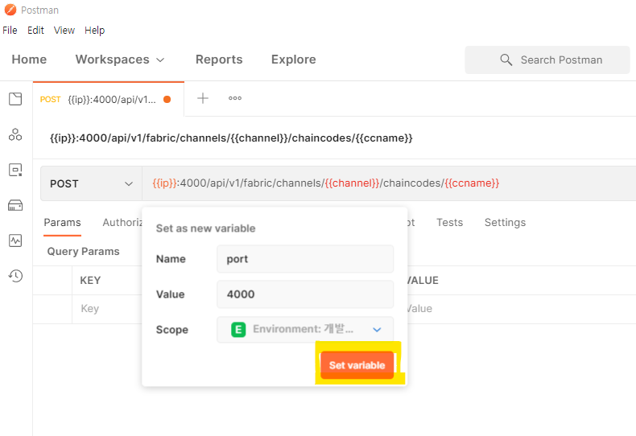Click the request URL input field

pyautogui.click(x=389, y=183)
